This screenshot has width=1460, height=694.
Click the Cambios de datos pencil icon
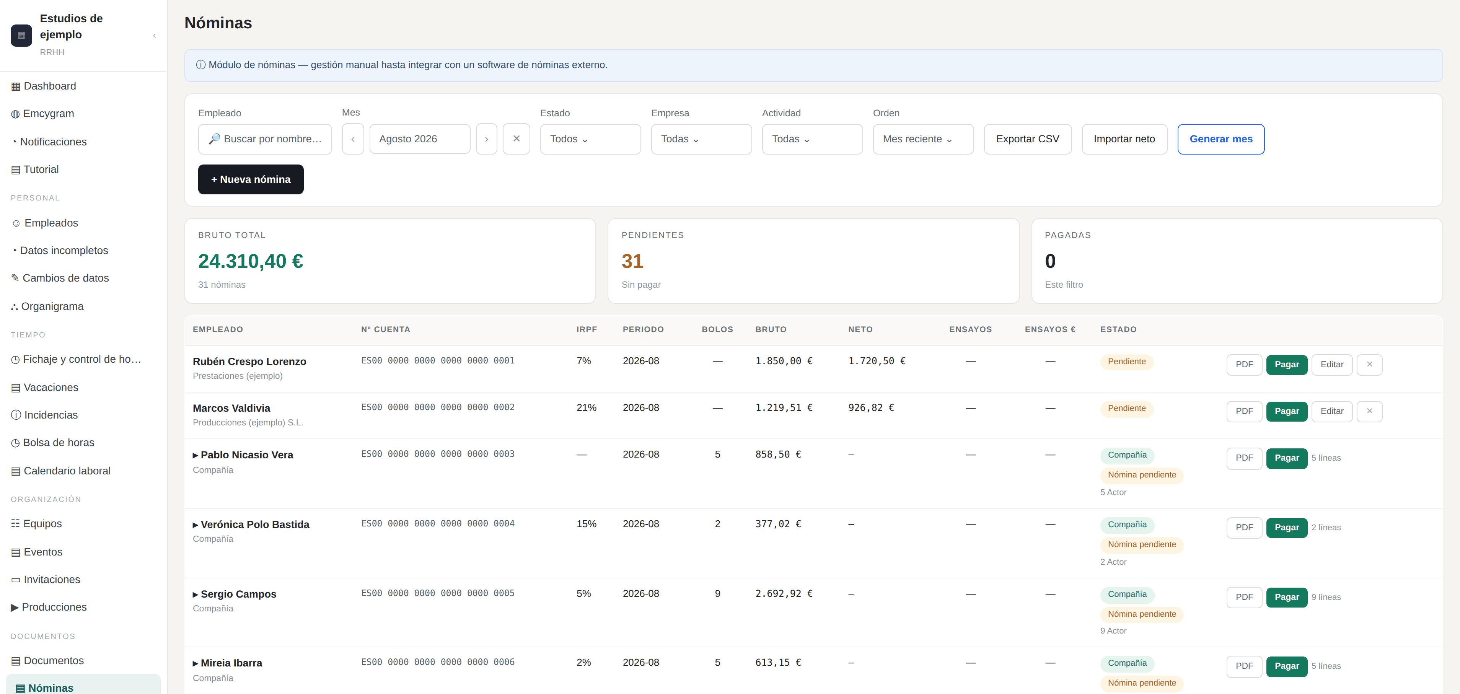click(x=15, y=278)
